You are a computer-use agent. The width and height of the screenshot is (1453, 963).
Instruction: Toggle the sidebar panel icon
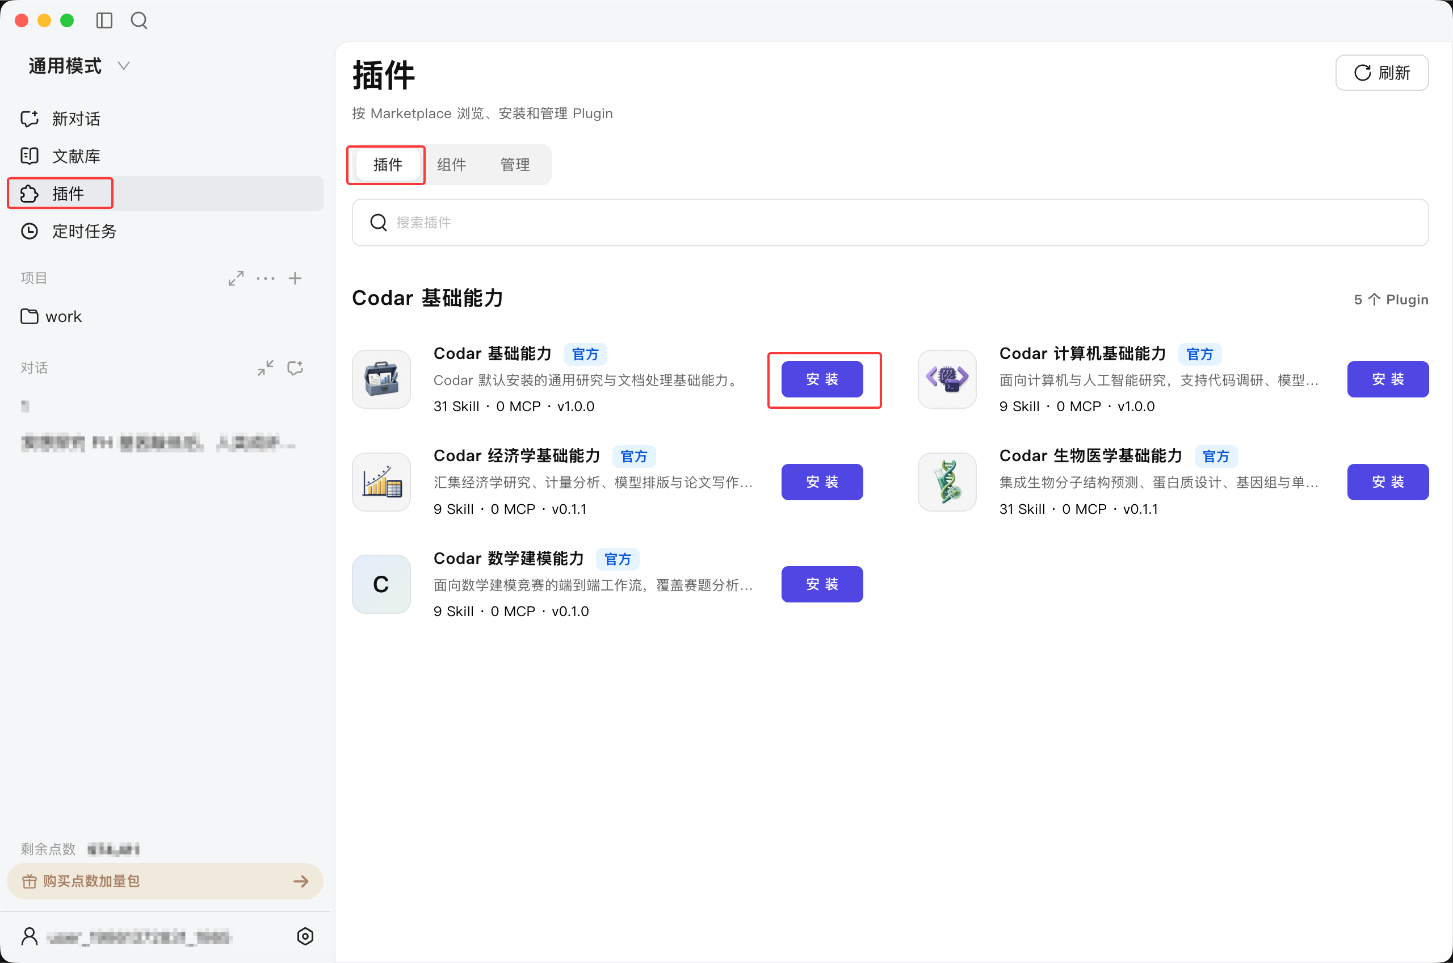(104, 20)
